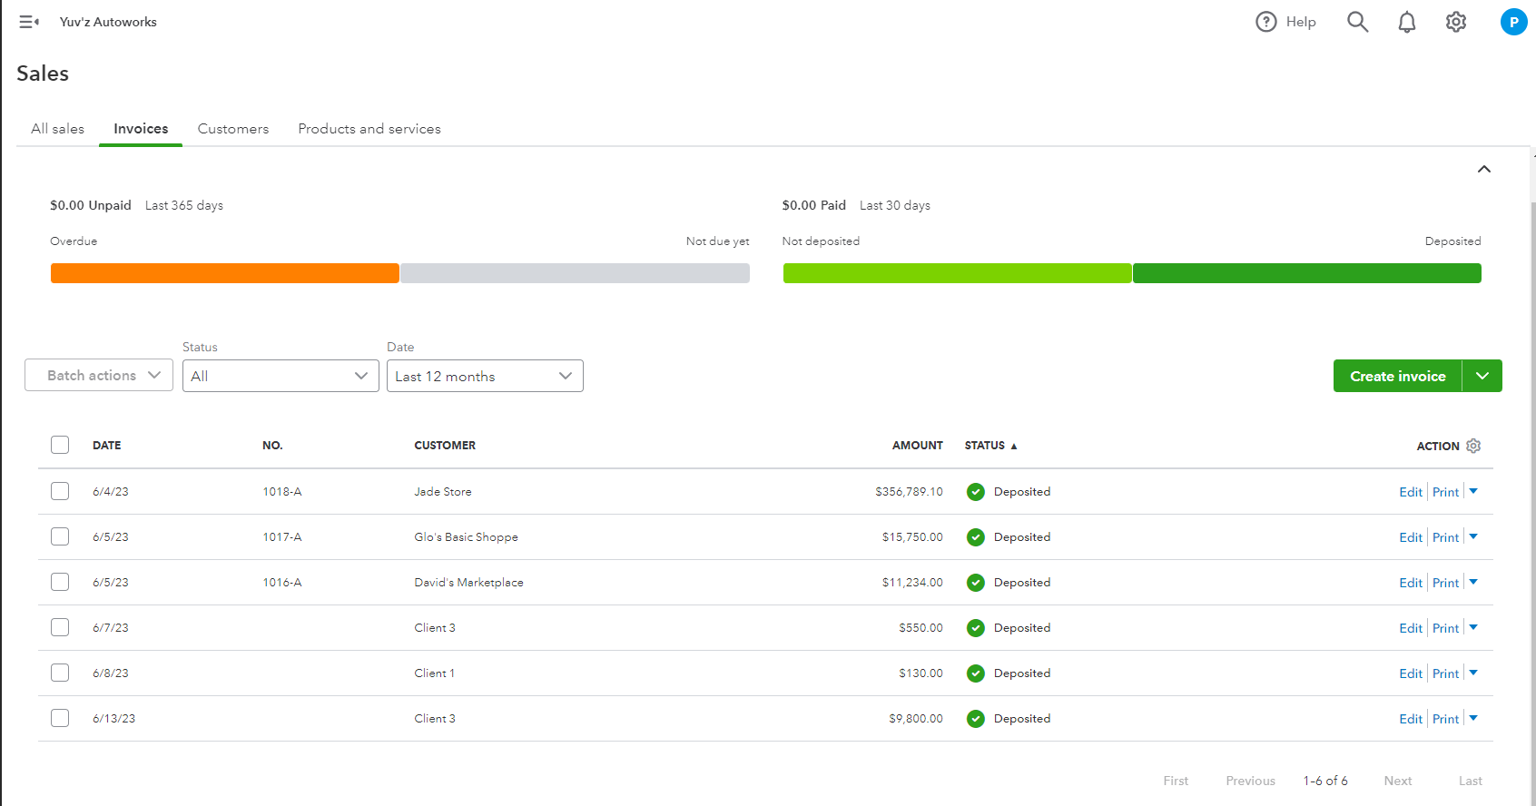Click the Deposited check icon for Glo's Basic Shoppe
The height and width of the screenshot is (806, 1536).
(x=976, y=537)
